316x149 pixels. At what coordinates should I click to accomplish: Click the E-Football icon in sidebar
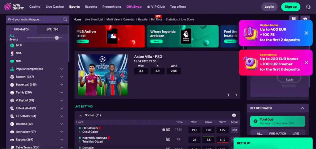click(x=12, y=116)
